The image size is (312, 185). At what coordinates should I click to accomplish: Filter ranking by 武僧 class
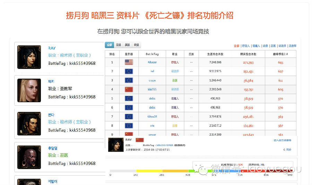pos(265,46)
